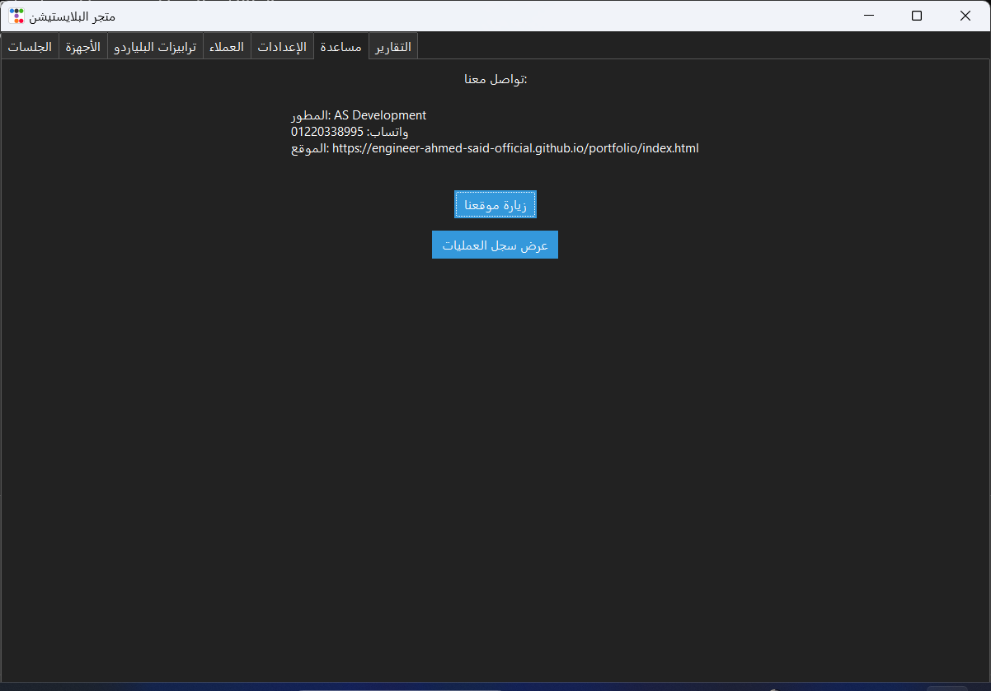Open the الإعدادات tab
The height and width of the screenshot is (691, 991).
pos(282,47)
